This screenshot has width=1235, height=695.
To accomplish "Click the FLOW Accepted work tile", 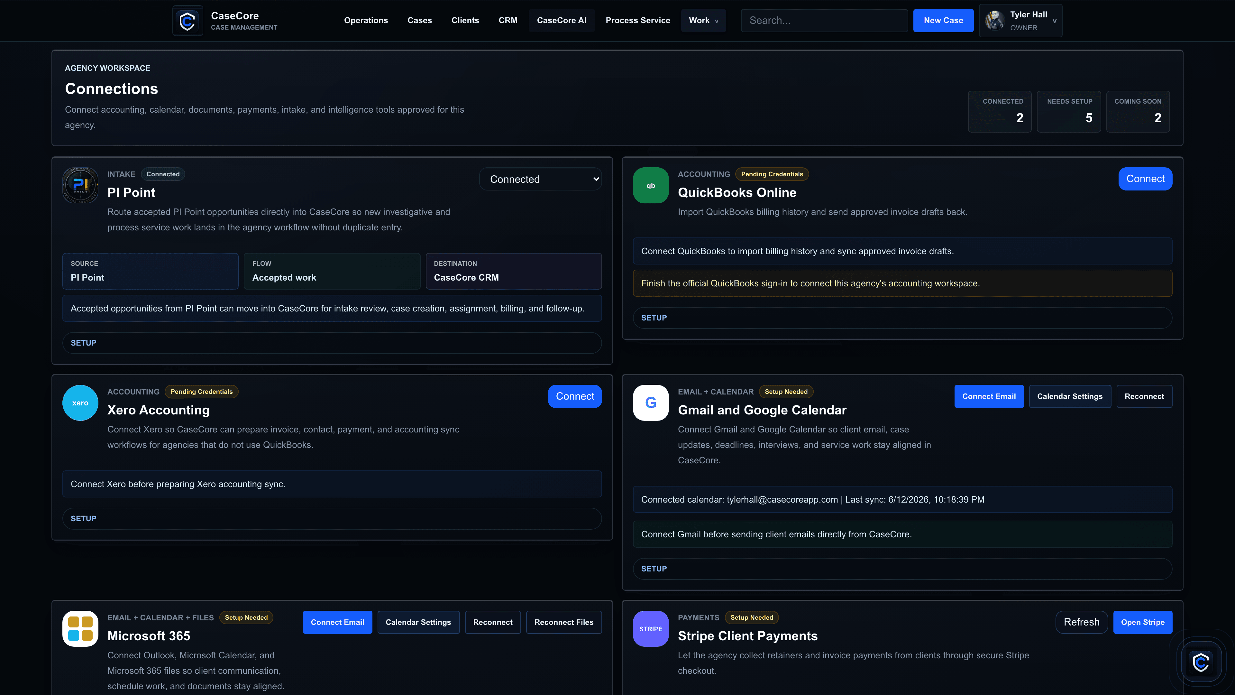I will 332,271.
